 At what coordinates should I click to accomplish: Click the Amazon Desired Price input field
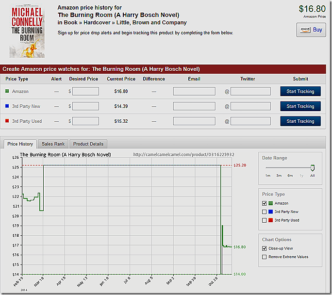(85, 91)
